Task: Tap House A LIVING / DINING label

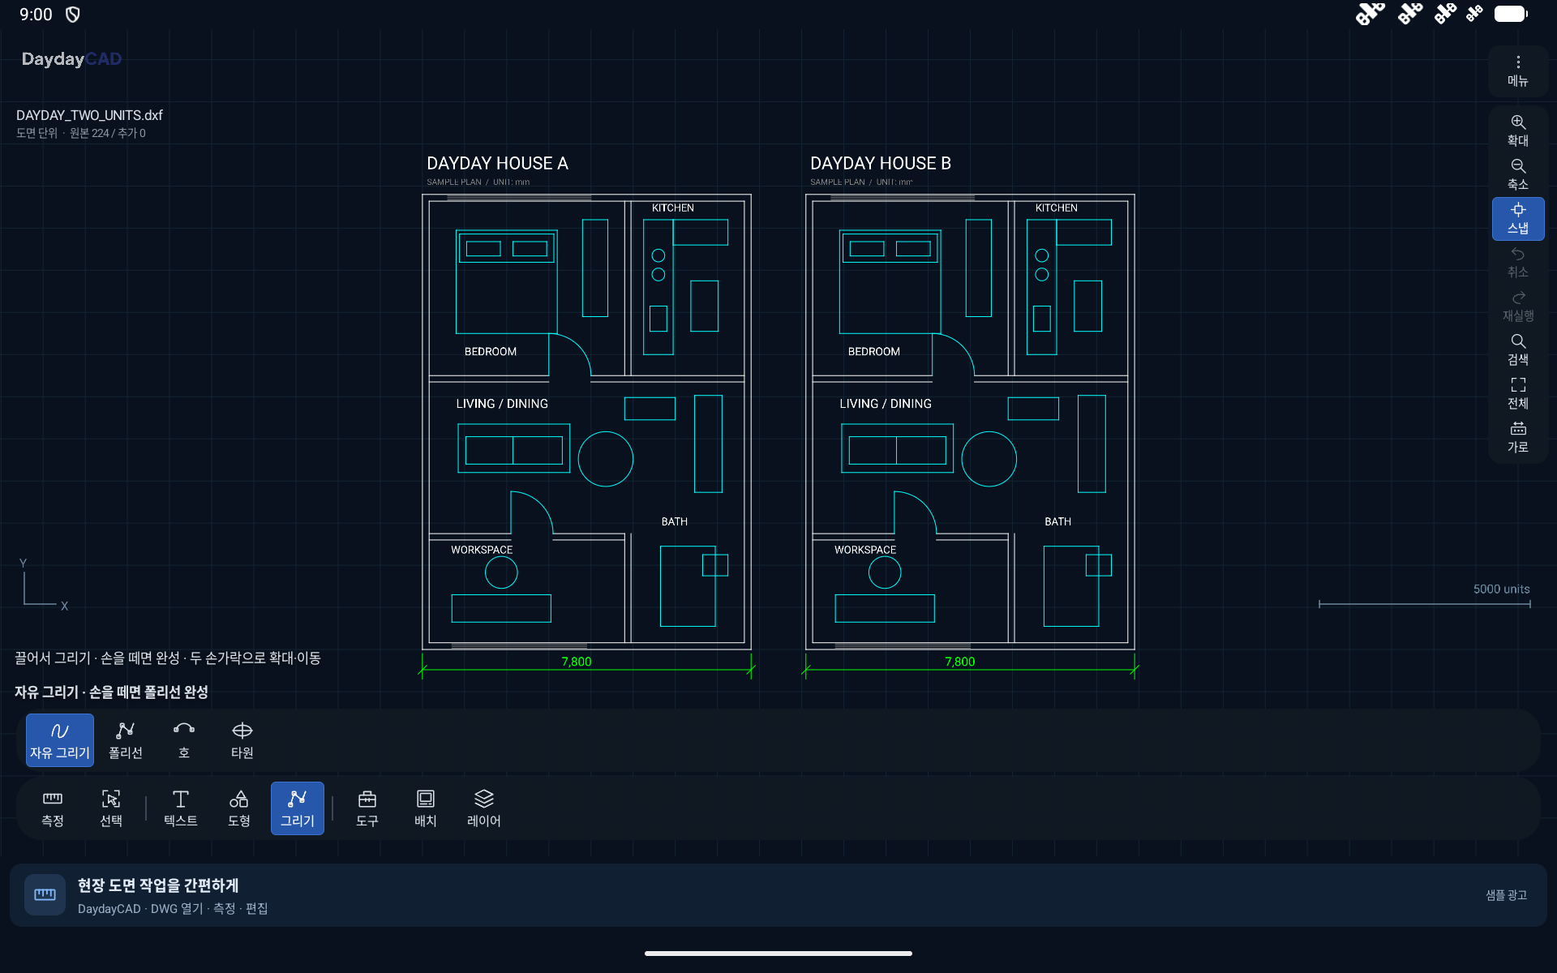Action: click(502, 404)
